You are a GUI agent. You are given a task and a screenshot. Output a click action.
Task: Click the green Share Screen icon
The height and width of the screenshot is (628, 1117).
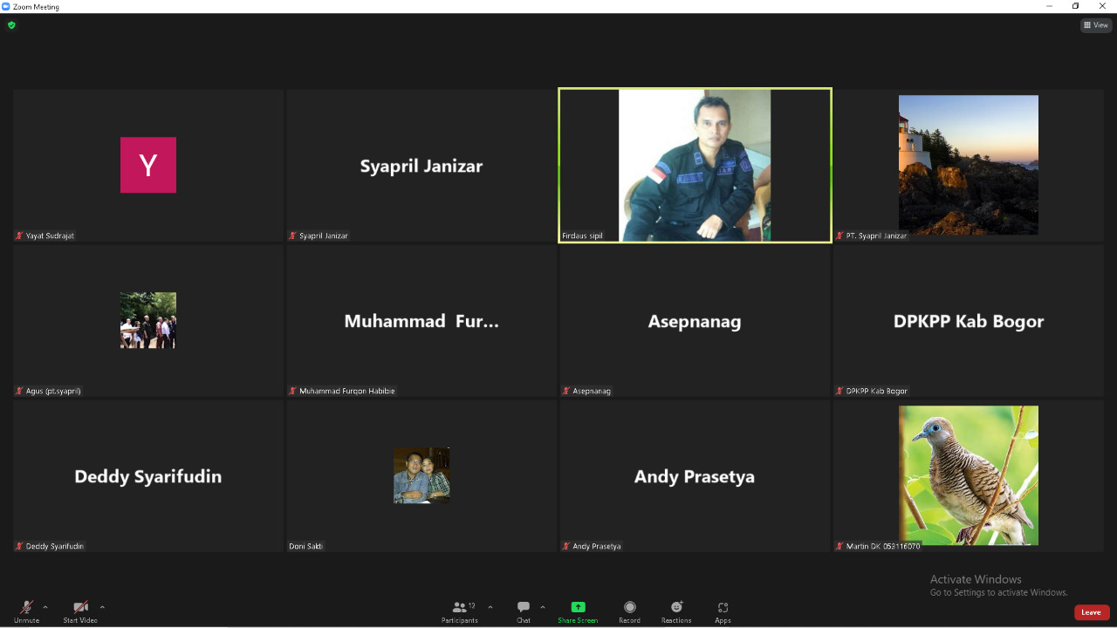[578, 607]
